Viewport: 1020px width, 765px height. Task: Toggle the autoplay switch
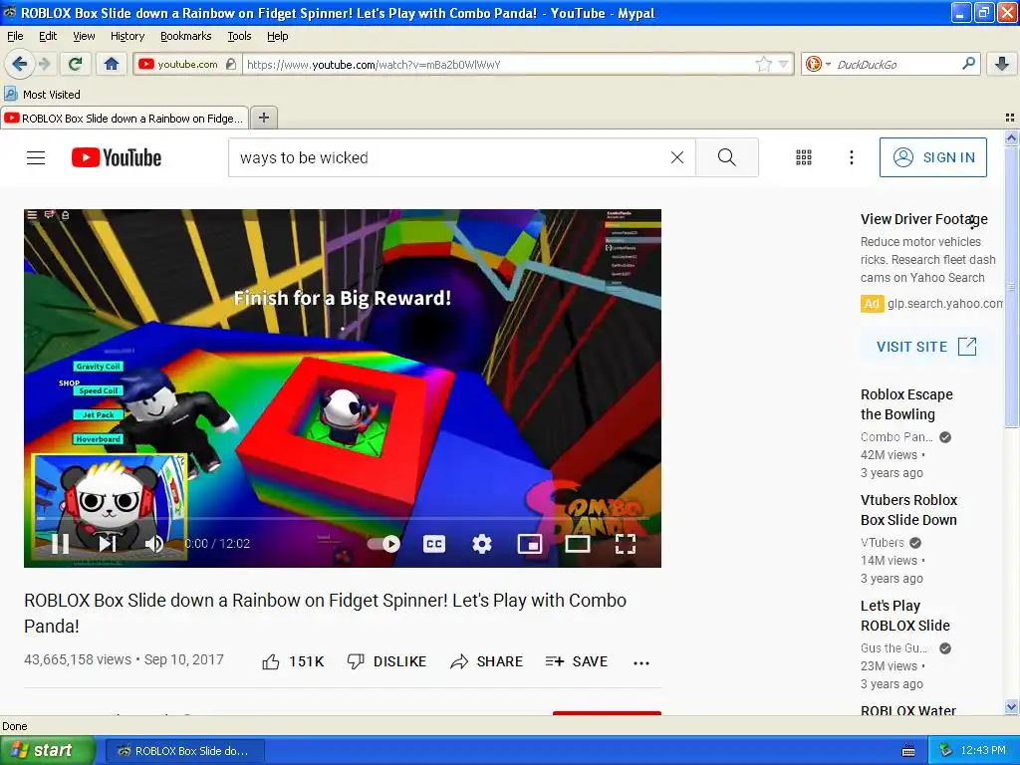pos(383,544)
